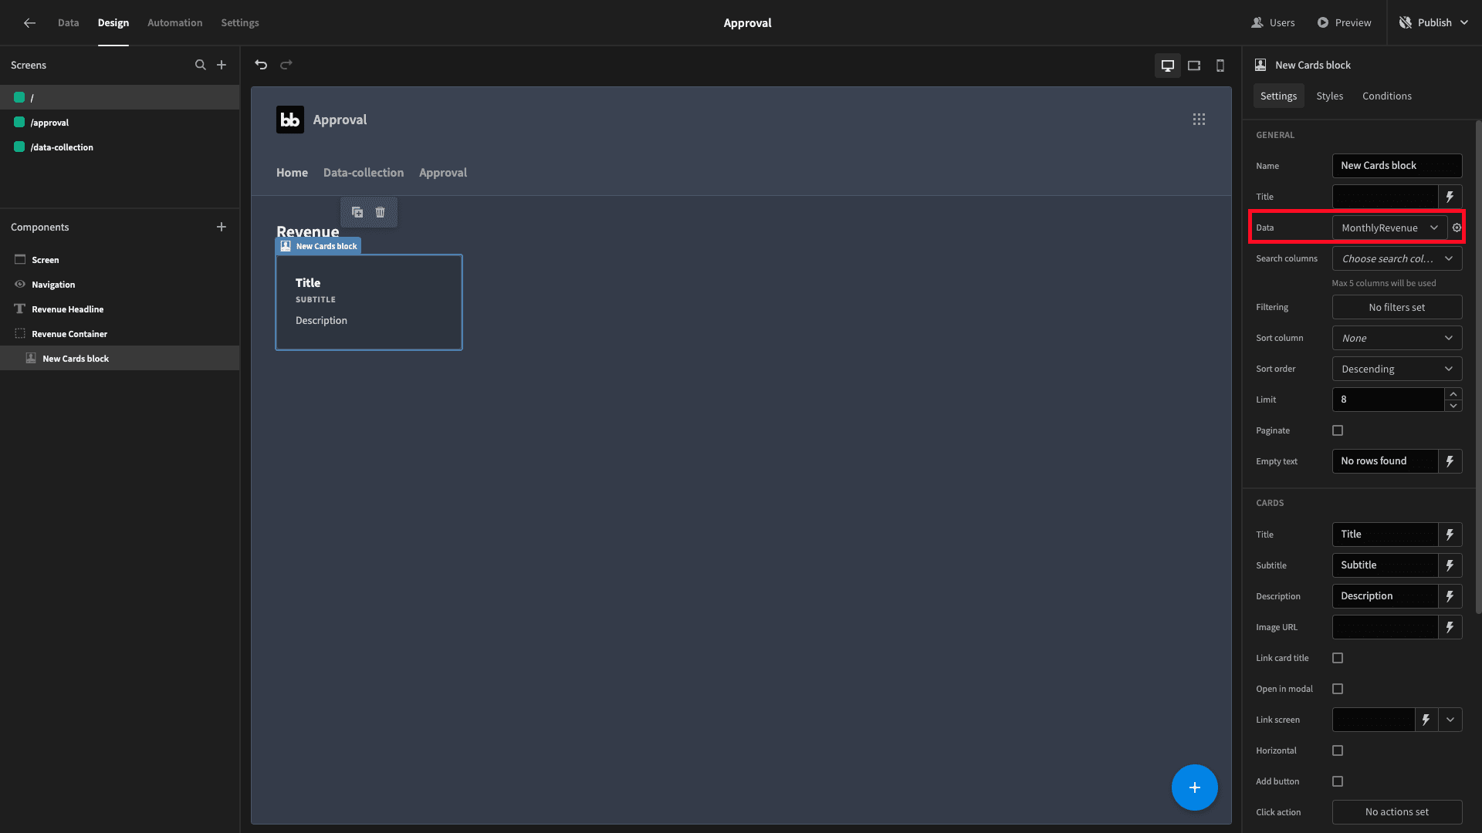Open the MonthlyRevenue data dropdown
Viewport: 1482px width, 833px height.
(x=1390, y=228)
